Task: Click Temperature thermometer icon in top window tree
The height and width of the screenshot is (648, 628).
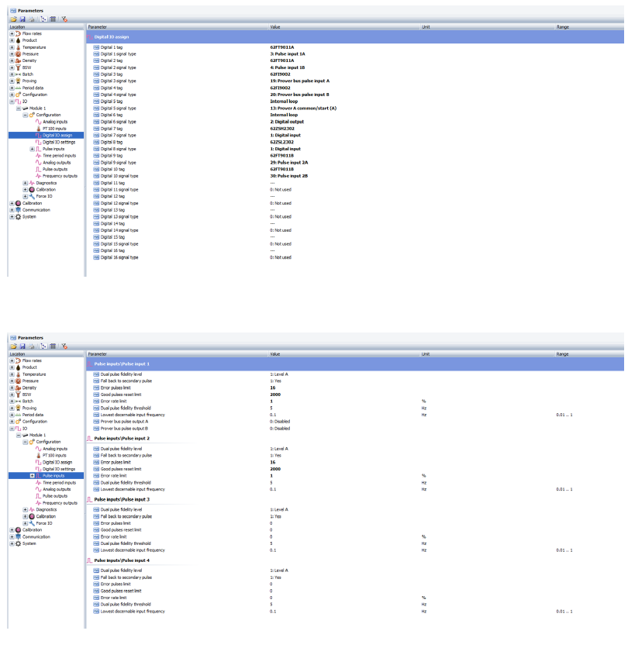Action: point(18,47)
